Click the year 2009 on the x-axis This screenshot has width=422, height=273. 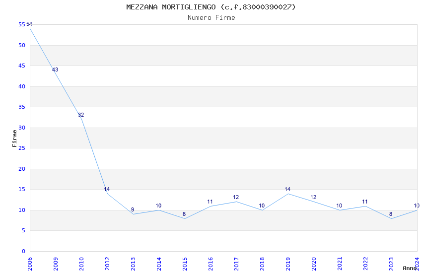(x=56, y=264)
